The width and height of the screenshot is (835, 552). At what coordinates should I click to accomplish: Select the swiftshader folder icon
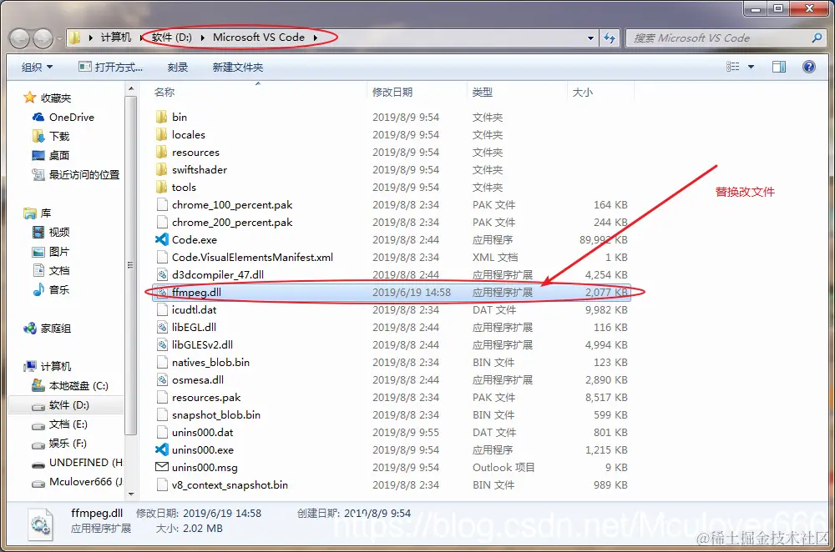(x=161, y=169)
